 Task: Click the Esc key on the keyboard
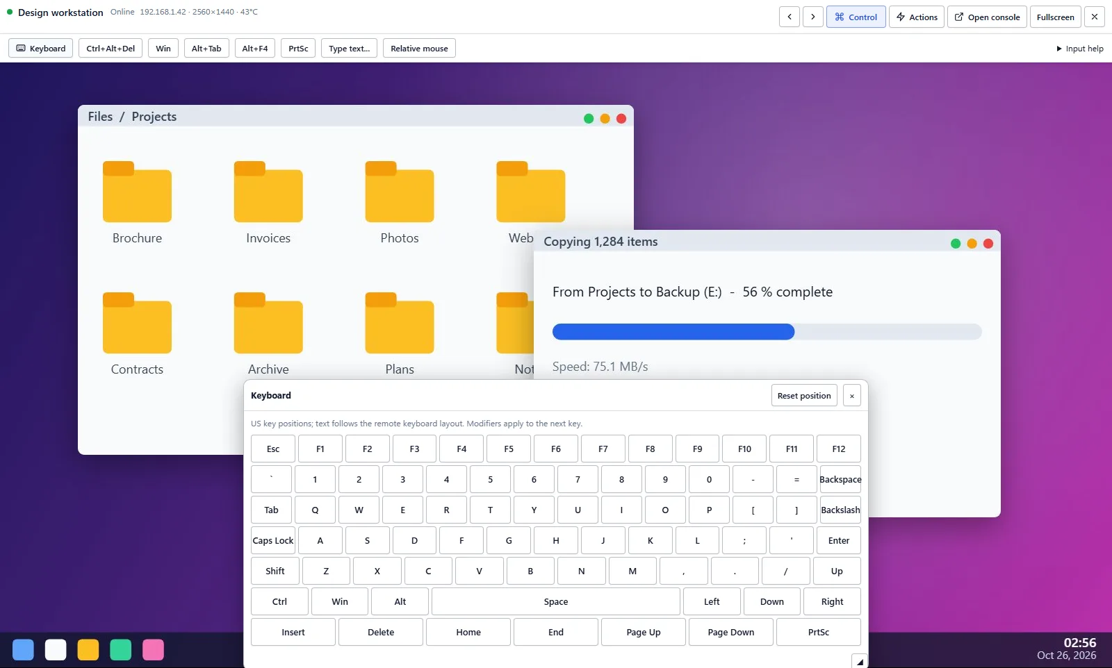(x=273, y=449)
